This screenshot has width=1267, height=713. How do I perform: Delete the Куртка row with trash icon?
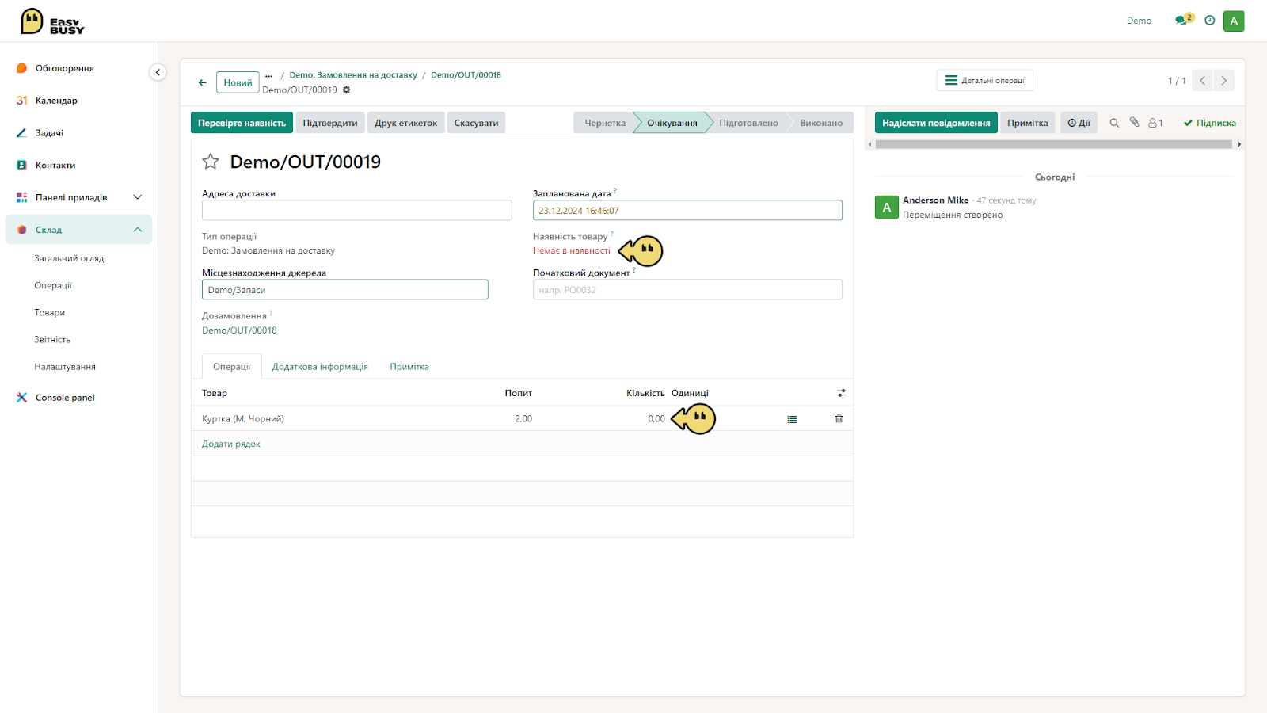tap(839, 418)
